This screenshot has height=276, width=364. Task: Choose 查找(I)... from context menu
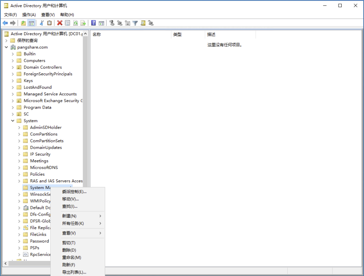[78, 206]
